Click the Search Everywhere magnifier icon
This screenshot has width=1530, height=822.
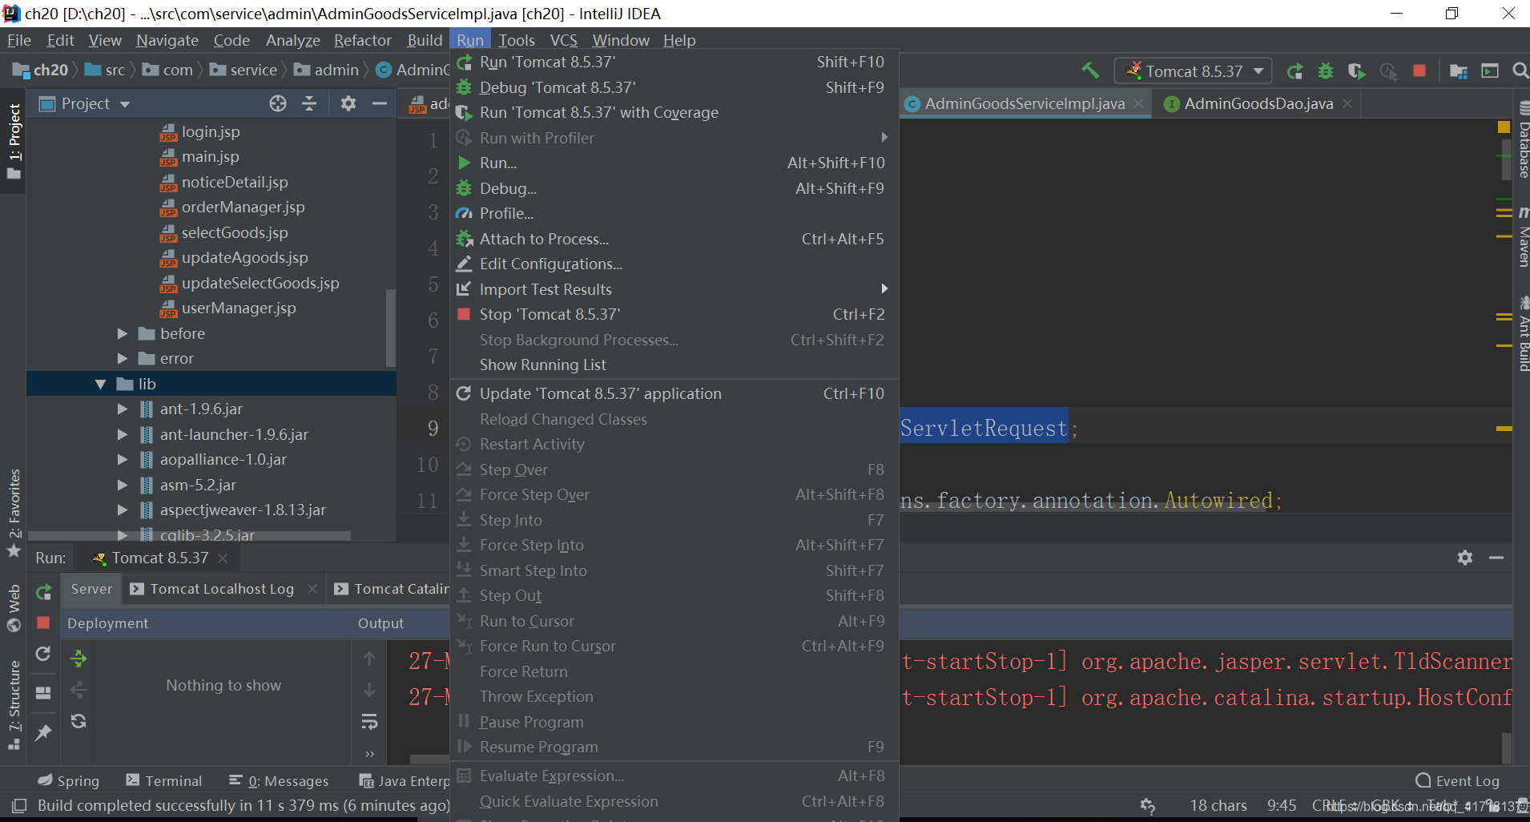click(x=1520, y=71)
